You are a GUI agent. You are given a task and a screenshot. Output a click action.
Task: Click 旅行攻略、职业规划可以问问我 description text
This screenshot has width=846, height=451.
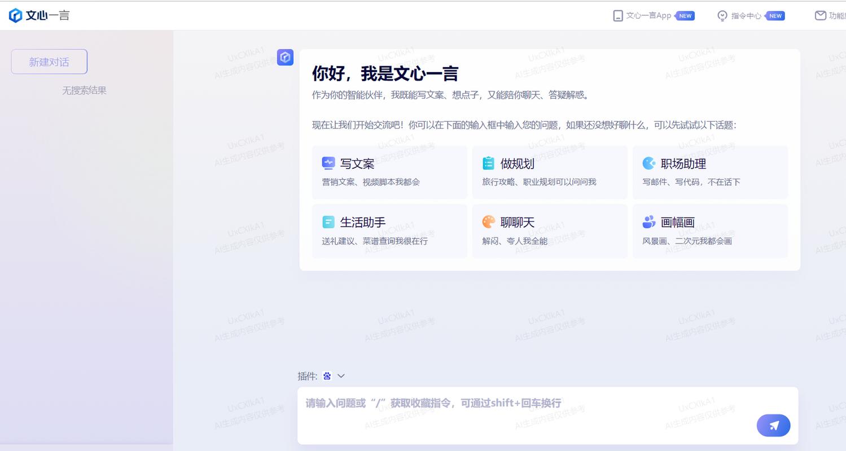click(x=539, y=182)
